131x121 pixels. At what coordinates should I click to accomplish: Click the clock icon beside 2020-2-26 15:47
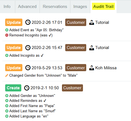pos(28,48)
